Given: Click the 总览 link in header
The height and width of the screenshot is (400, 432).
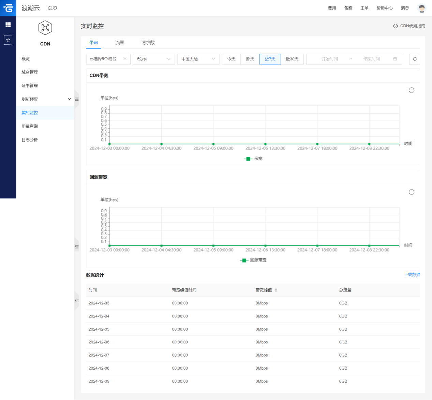Looking at the screenshot, I should coord(53,8).
